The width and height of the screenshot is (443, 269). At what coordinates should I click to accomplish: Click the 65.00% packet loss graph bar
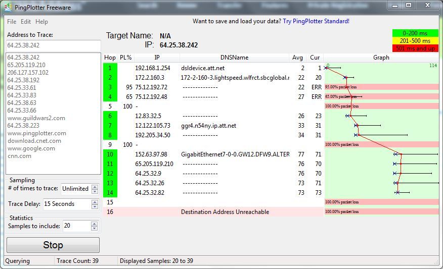[x=381, y=96]
